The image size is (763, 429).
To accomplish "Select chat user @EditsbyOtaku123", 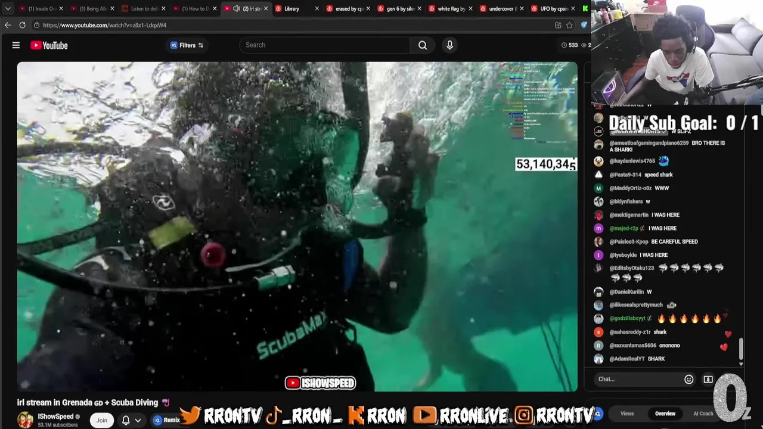I will 632,268.
